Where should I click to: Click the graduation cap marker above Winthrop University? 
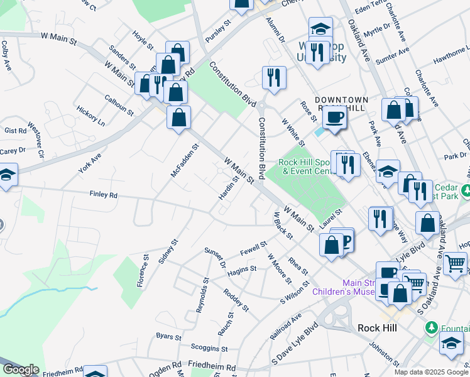320,28
